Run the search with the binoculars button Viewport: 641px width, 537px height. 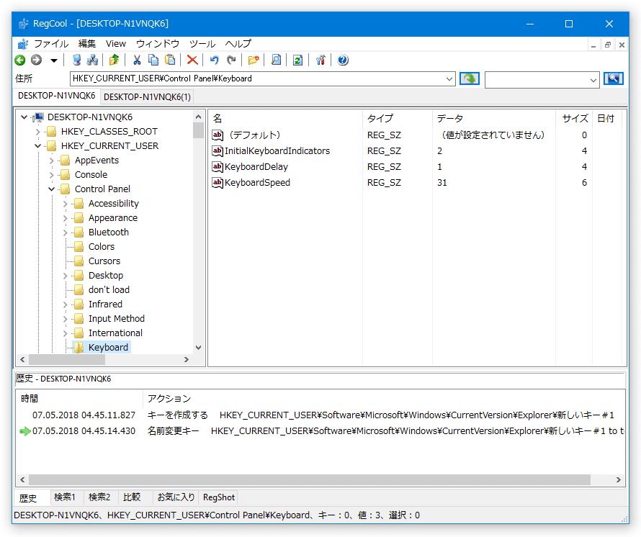pyautogui.click(x=614, y=78)
